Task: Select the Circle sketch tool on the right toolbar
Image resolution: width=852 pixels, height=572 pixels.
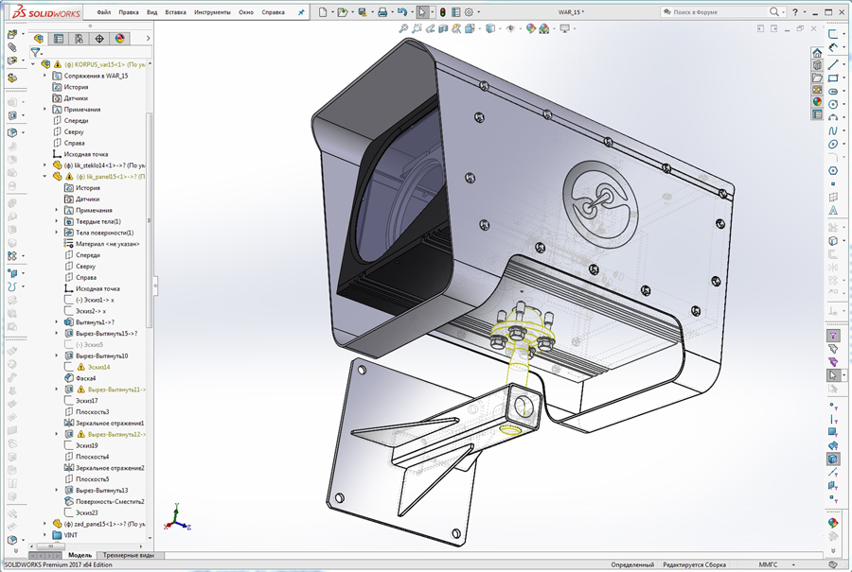Action: 832,106
